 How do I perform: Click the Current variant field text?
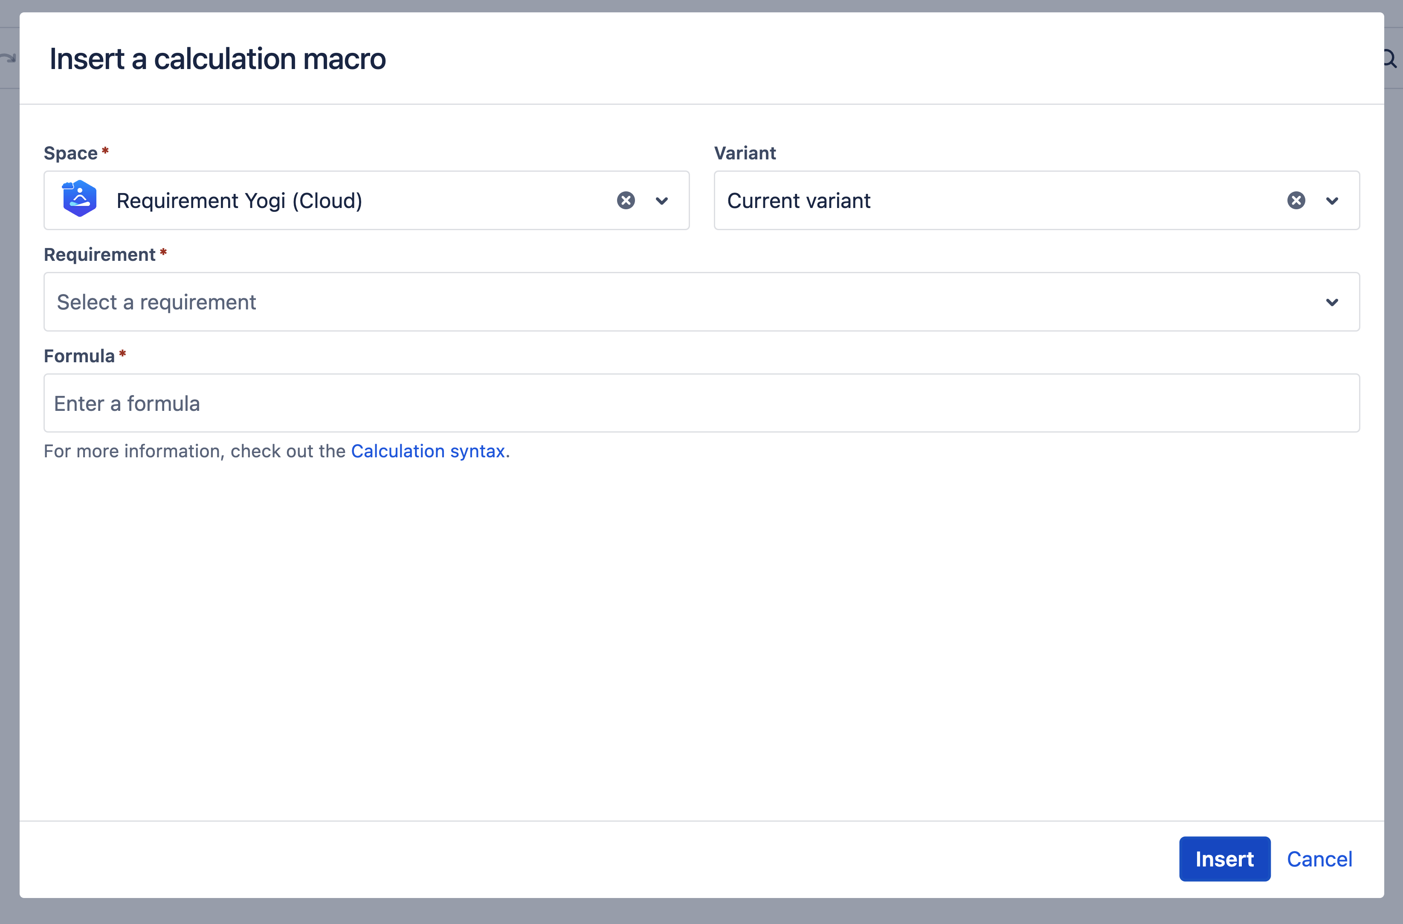(x=798, y=201)
